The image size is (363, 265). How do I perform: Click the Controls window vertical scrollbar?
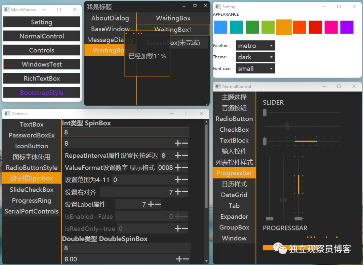pyautogui.click(x=206, y=166)
